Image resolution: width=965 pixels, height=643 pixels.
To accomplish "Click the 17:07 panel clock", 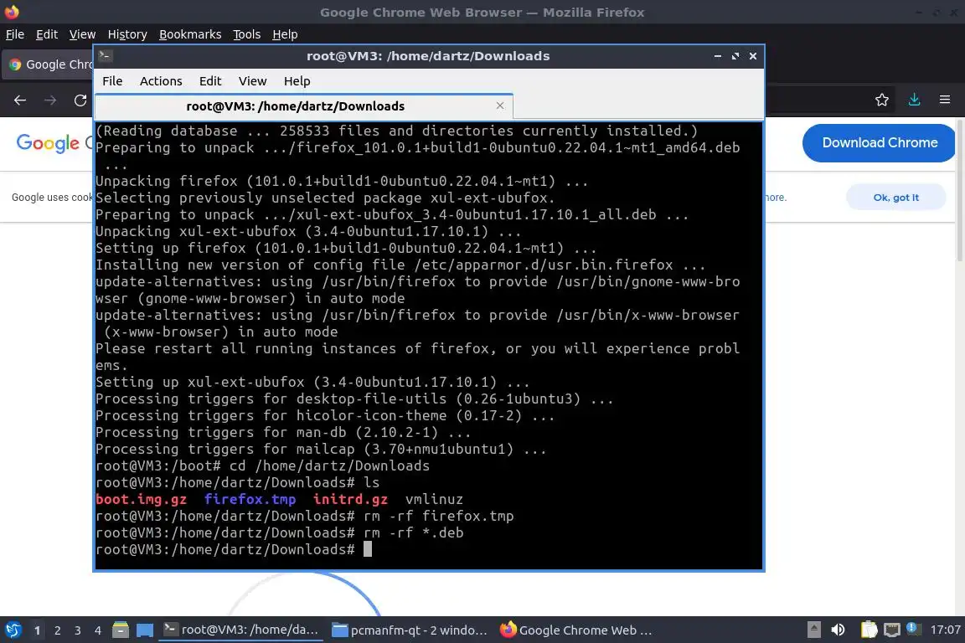I will click(945, 630).
